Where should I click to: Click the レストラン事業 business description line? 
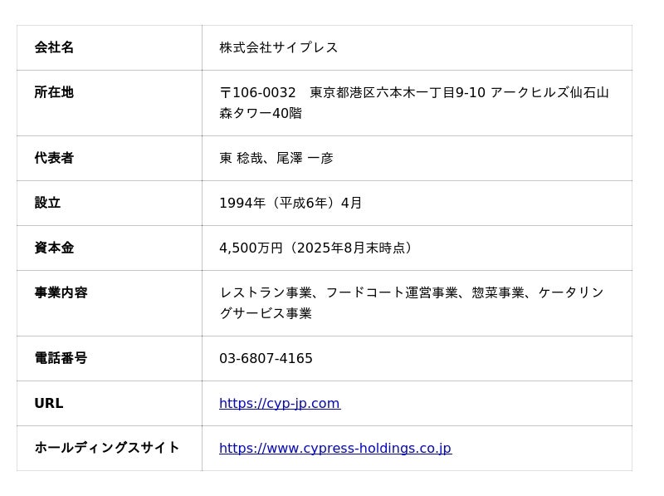pyautogui.click(x=412, y=292)
